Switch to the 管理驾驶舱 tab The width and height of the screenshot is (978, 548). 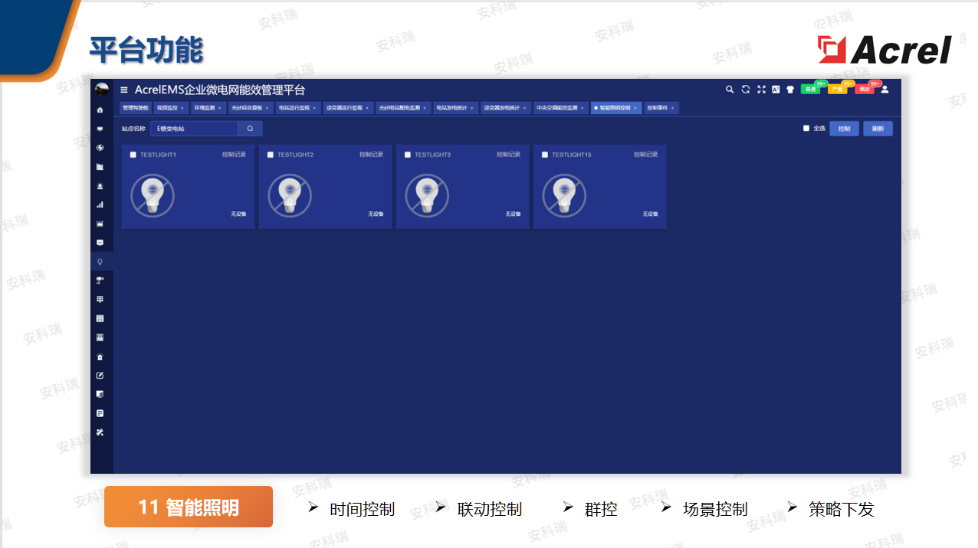pyautogui.click(x=135, y=108)
